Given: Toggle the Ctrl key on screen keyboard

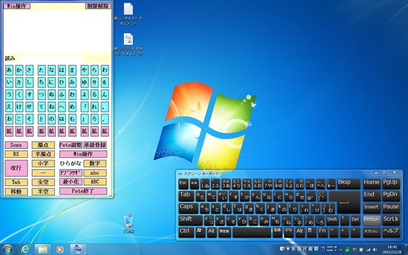Looking at the screenshot, I should pyautogui.click(x=187, y=232).
